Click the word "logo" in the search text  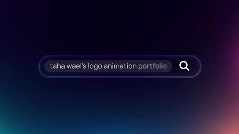[95, 66]
